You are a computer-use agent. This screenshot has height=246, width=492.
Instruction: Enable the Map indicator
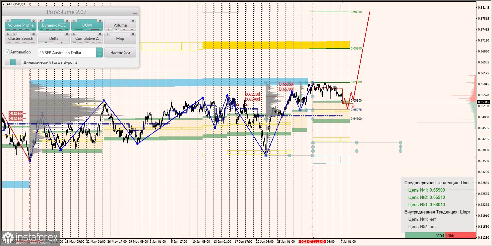pyautogui.click(x=120, y=39)
